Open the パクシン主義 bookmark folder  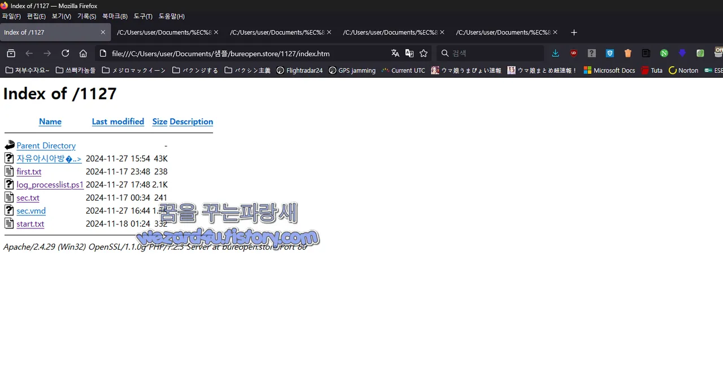[247, 70]
